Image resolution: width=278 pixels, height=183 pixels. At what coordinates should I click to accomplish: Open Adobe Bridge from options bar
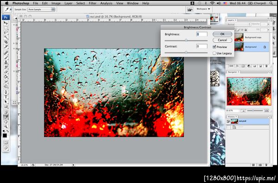tap(190, 9)
